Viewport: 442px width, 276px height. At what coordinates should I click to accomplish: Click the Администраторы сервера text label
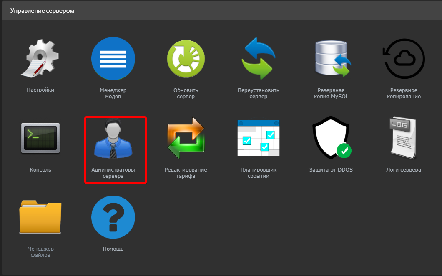click(x=113, y=173)
